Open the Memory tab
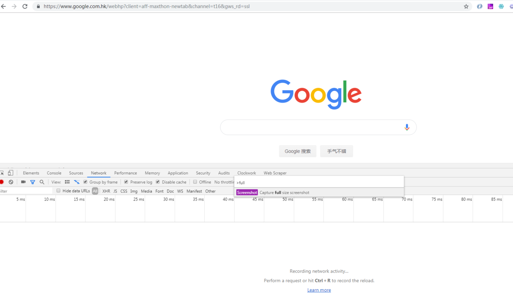 152,173
